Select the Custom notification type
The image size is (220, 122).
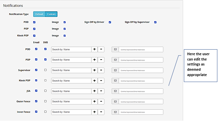point(51,14)
